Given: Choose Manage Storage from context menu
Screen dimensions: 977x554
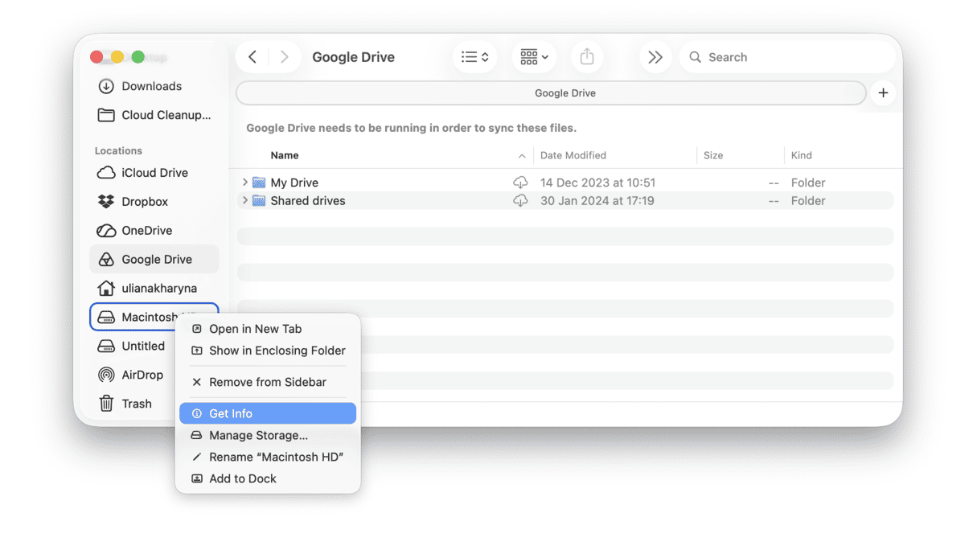Looking at the screenshot, I should click(268, 435).
